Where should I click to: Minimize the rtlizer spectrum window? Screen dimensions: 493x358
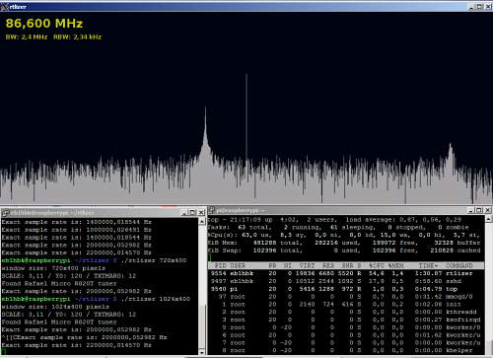coord(471,7)
